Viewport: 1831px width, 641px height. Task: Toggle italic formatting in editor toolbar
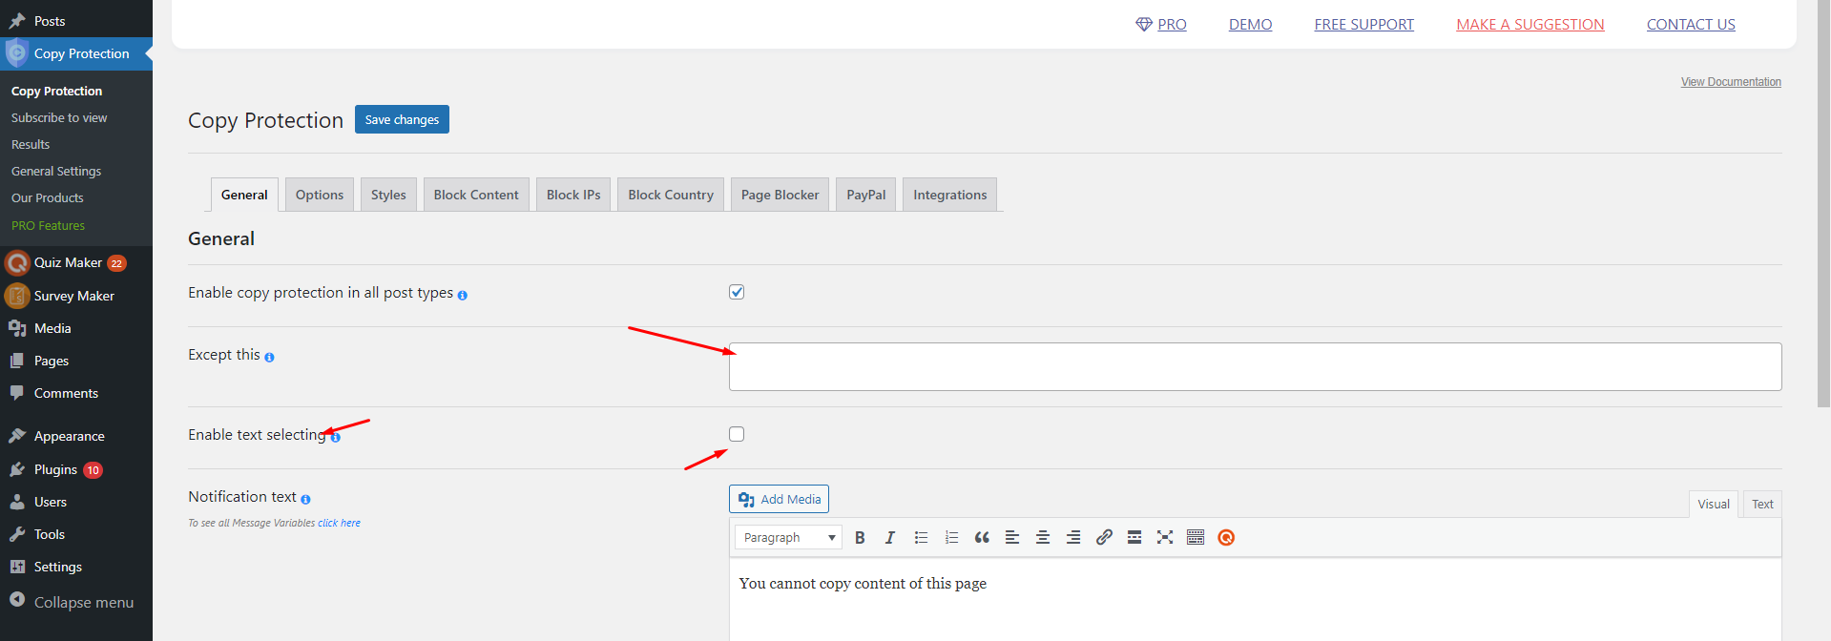pos(890,537)
